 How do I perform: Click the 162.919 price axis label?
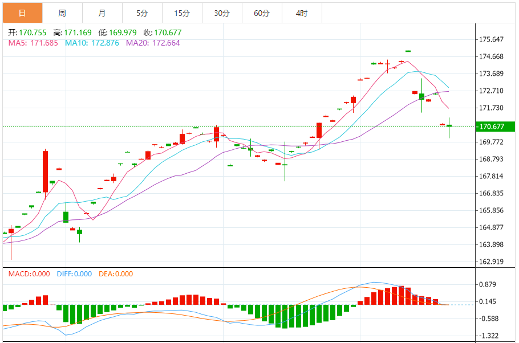click(492, 262)
